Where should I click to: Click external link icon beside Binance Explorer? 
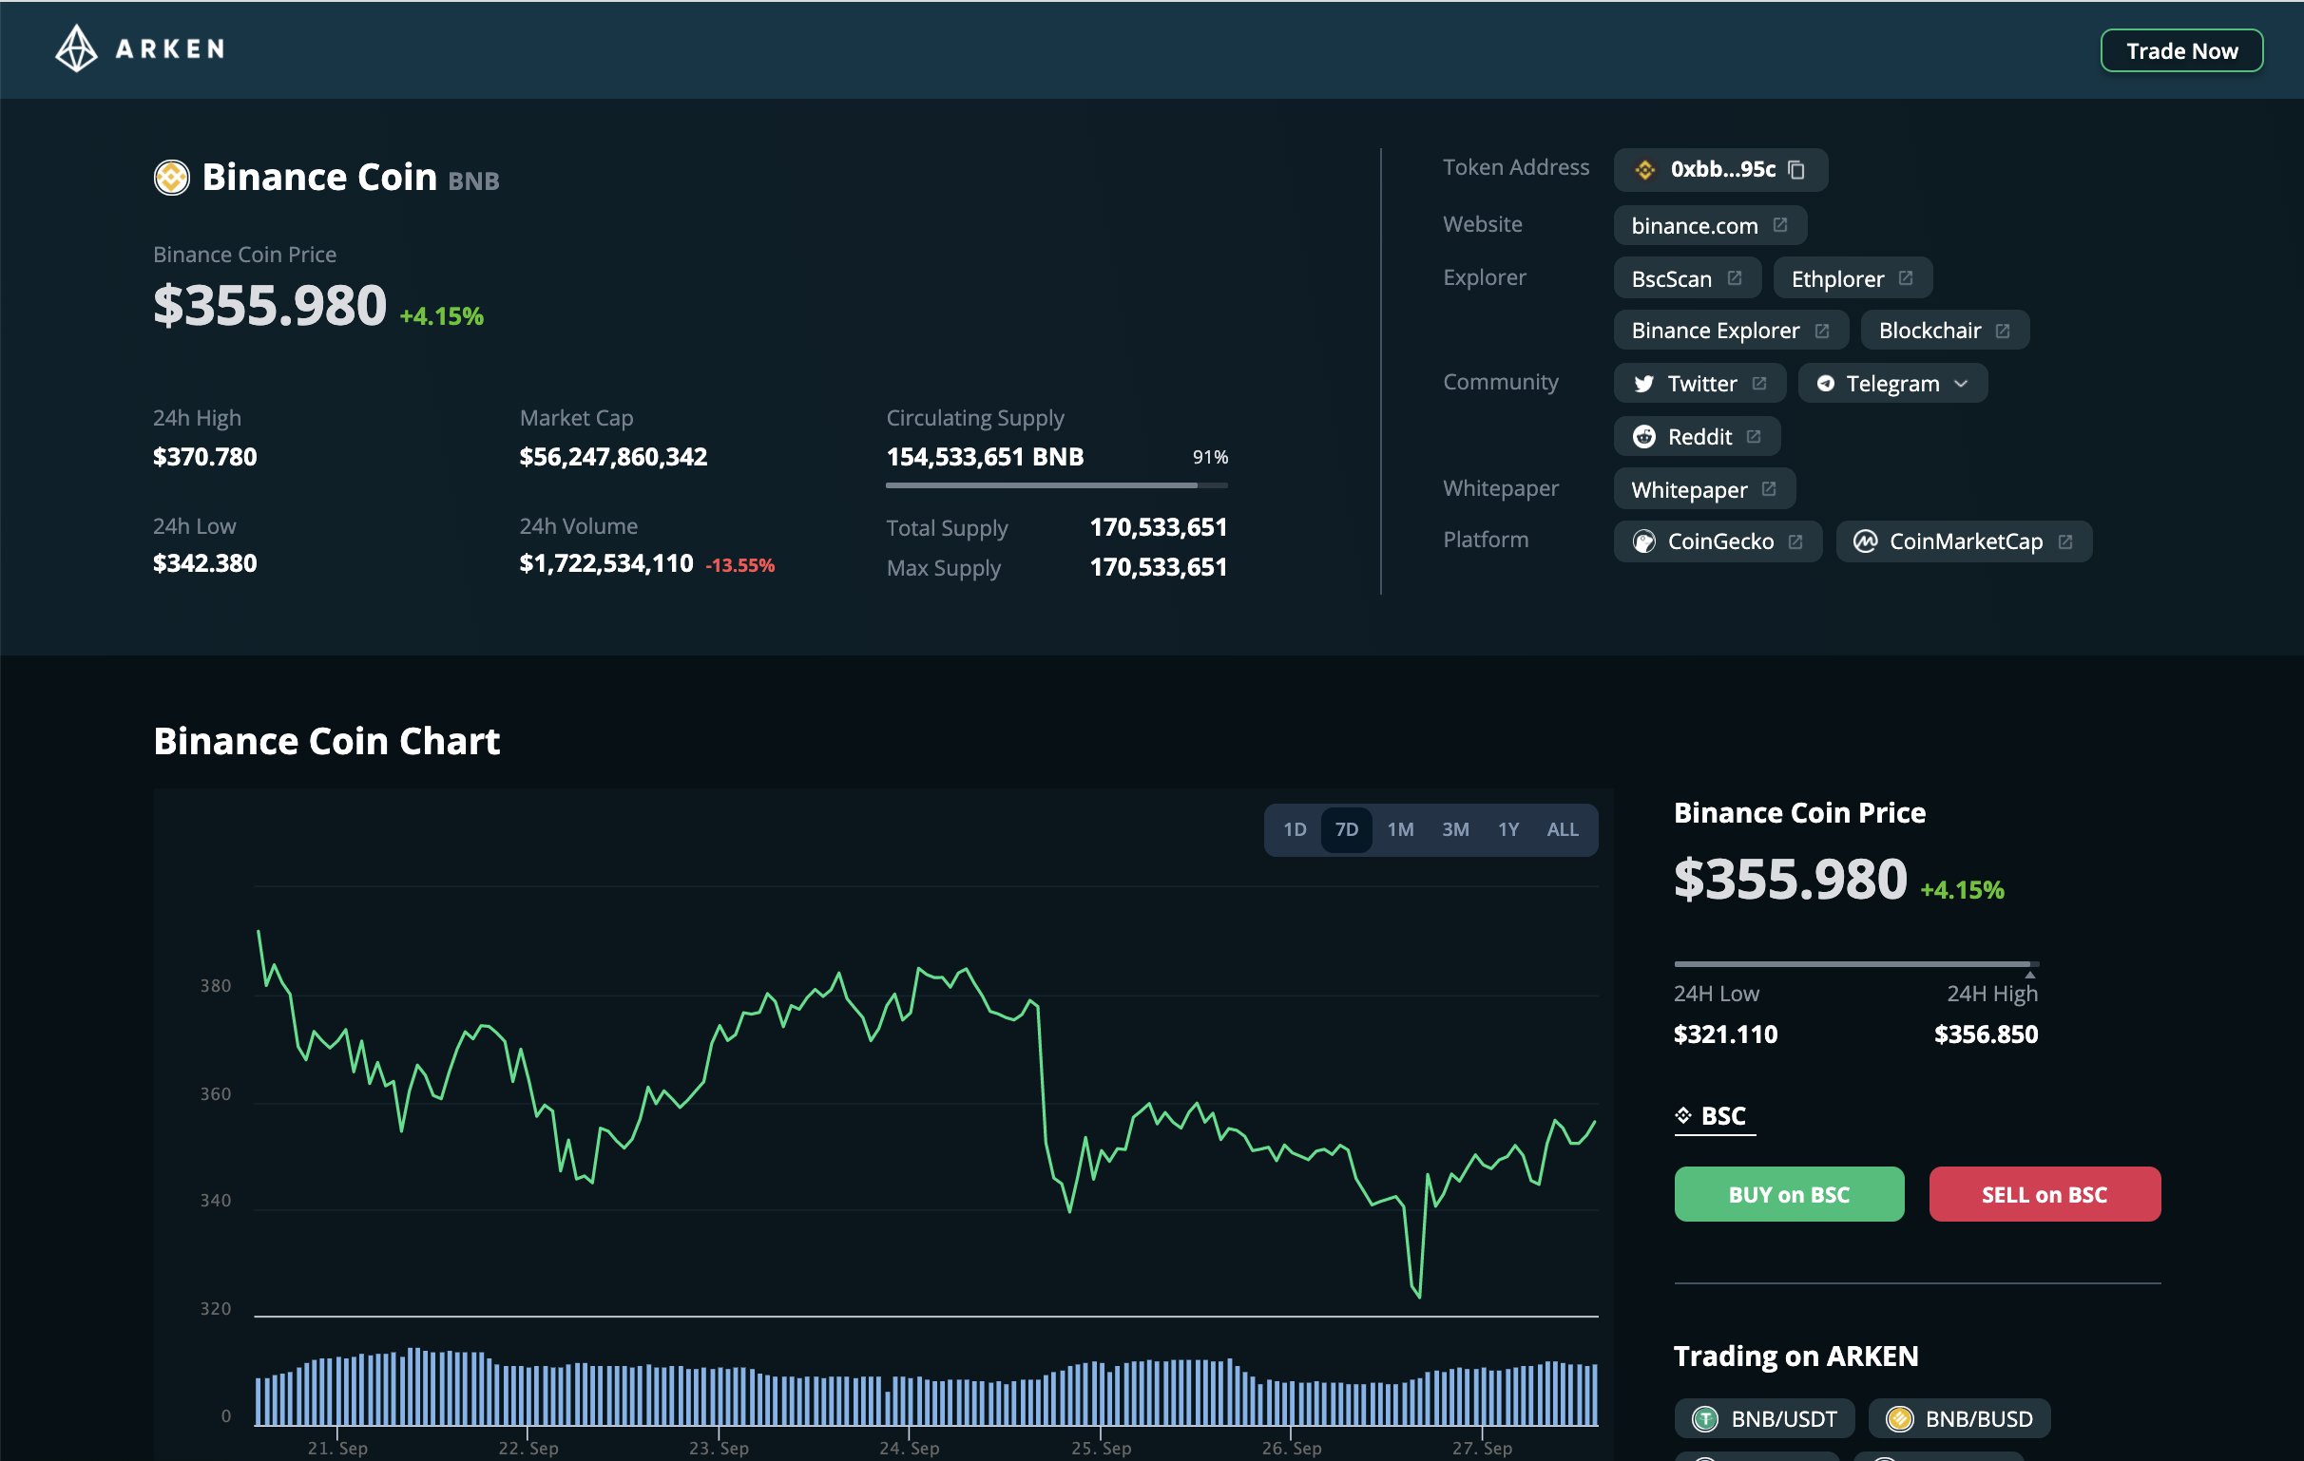1822,331
